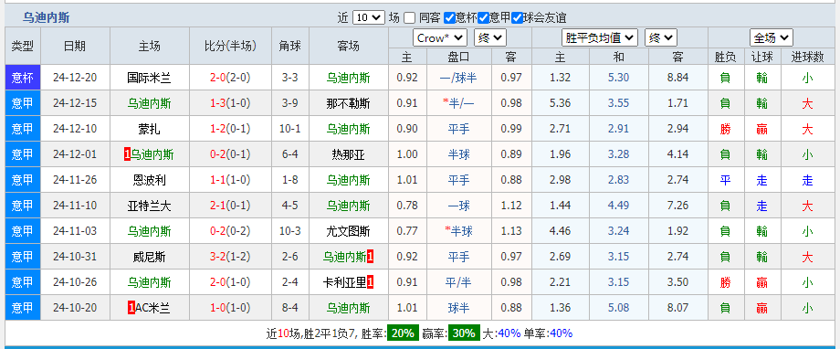Open the 威尼斯 home team link

point(150,258)
